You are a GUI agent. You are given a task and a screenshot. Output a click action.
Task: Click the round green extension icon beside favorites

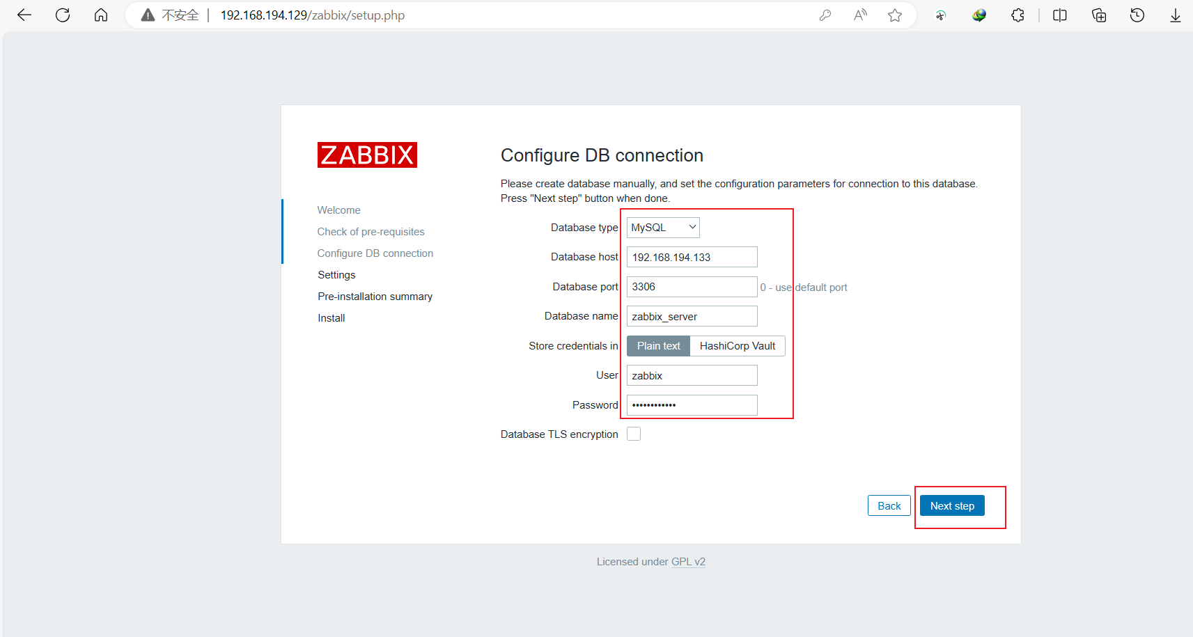(941, 15)
